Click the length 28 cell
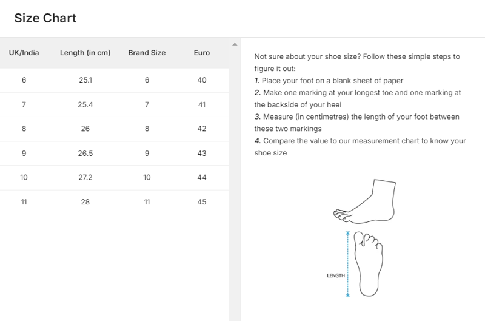 click(85, 201)
